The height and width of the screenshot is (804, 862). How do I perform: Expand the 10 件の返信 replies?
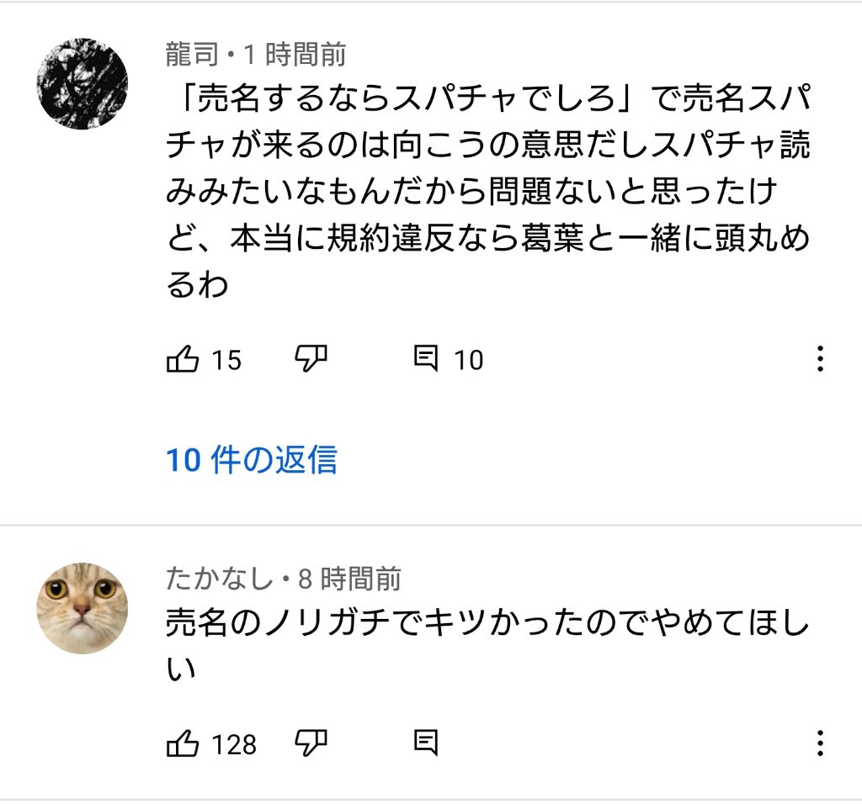tap(252, 460)
